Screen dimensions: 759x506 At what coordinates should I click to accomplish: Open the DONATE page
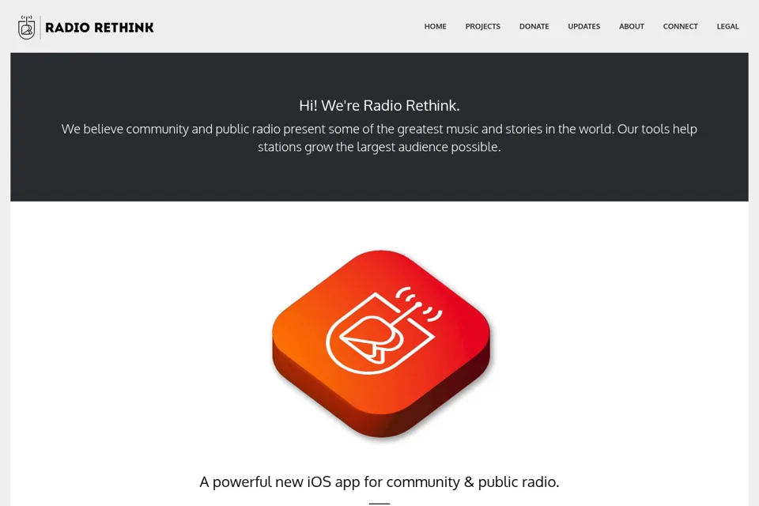click(534, 27)
